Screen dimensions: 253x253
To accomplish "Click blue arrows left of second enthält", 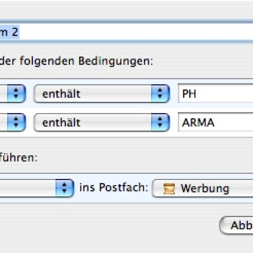I will [x=16, y=122].
